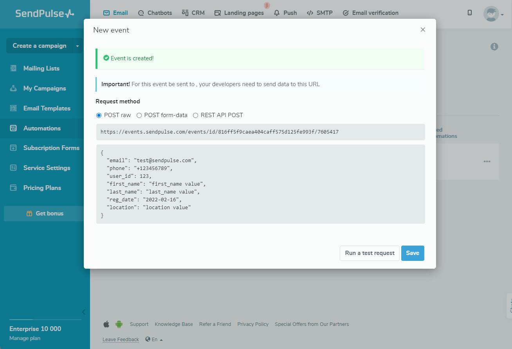
Task: Click the Email Templates sidebar icon
Action: 13,108
